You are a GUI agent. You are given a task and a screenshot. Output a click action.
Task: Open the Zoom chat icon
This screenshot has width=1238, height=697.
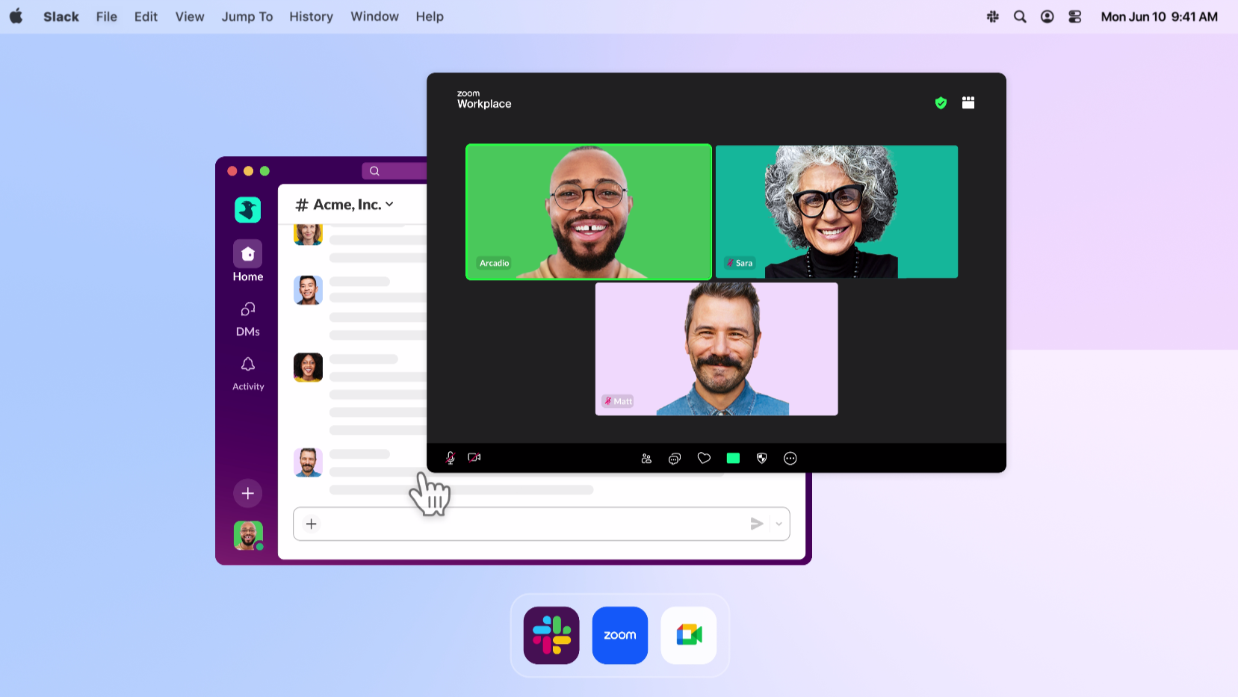pos(675,459)
